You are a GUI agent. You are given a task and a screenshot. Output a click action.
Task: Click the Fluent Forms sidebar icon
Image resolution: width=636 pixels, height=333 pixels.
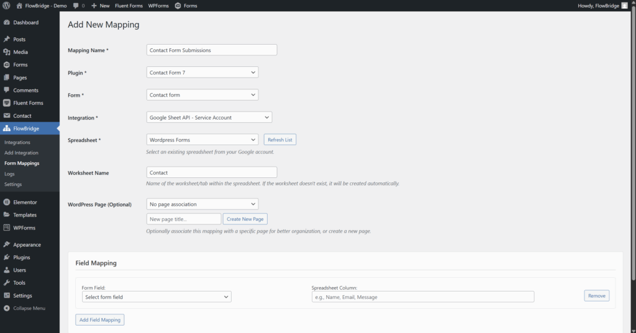pos(6,103)
